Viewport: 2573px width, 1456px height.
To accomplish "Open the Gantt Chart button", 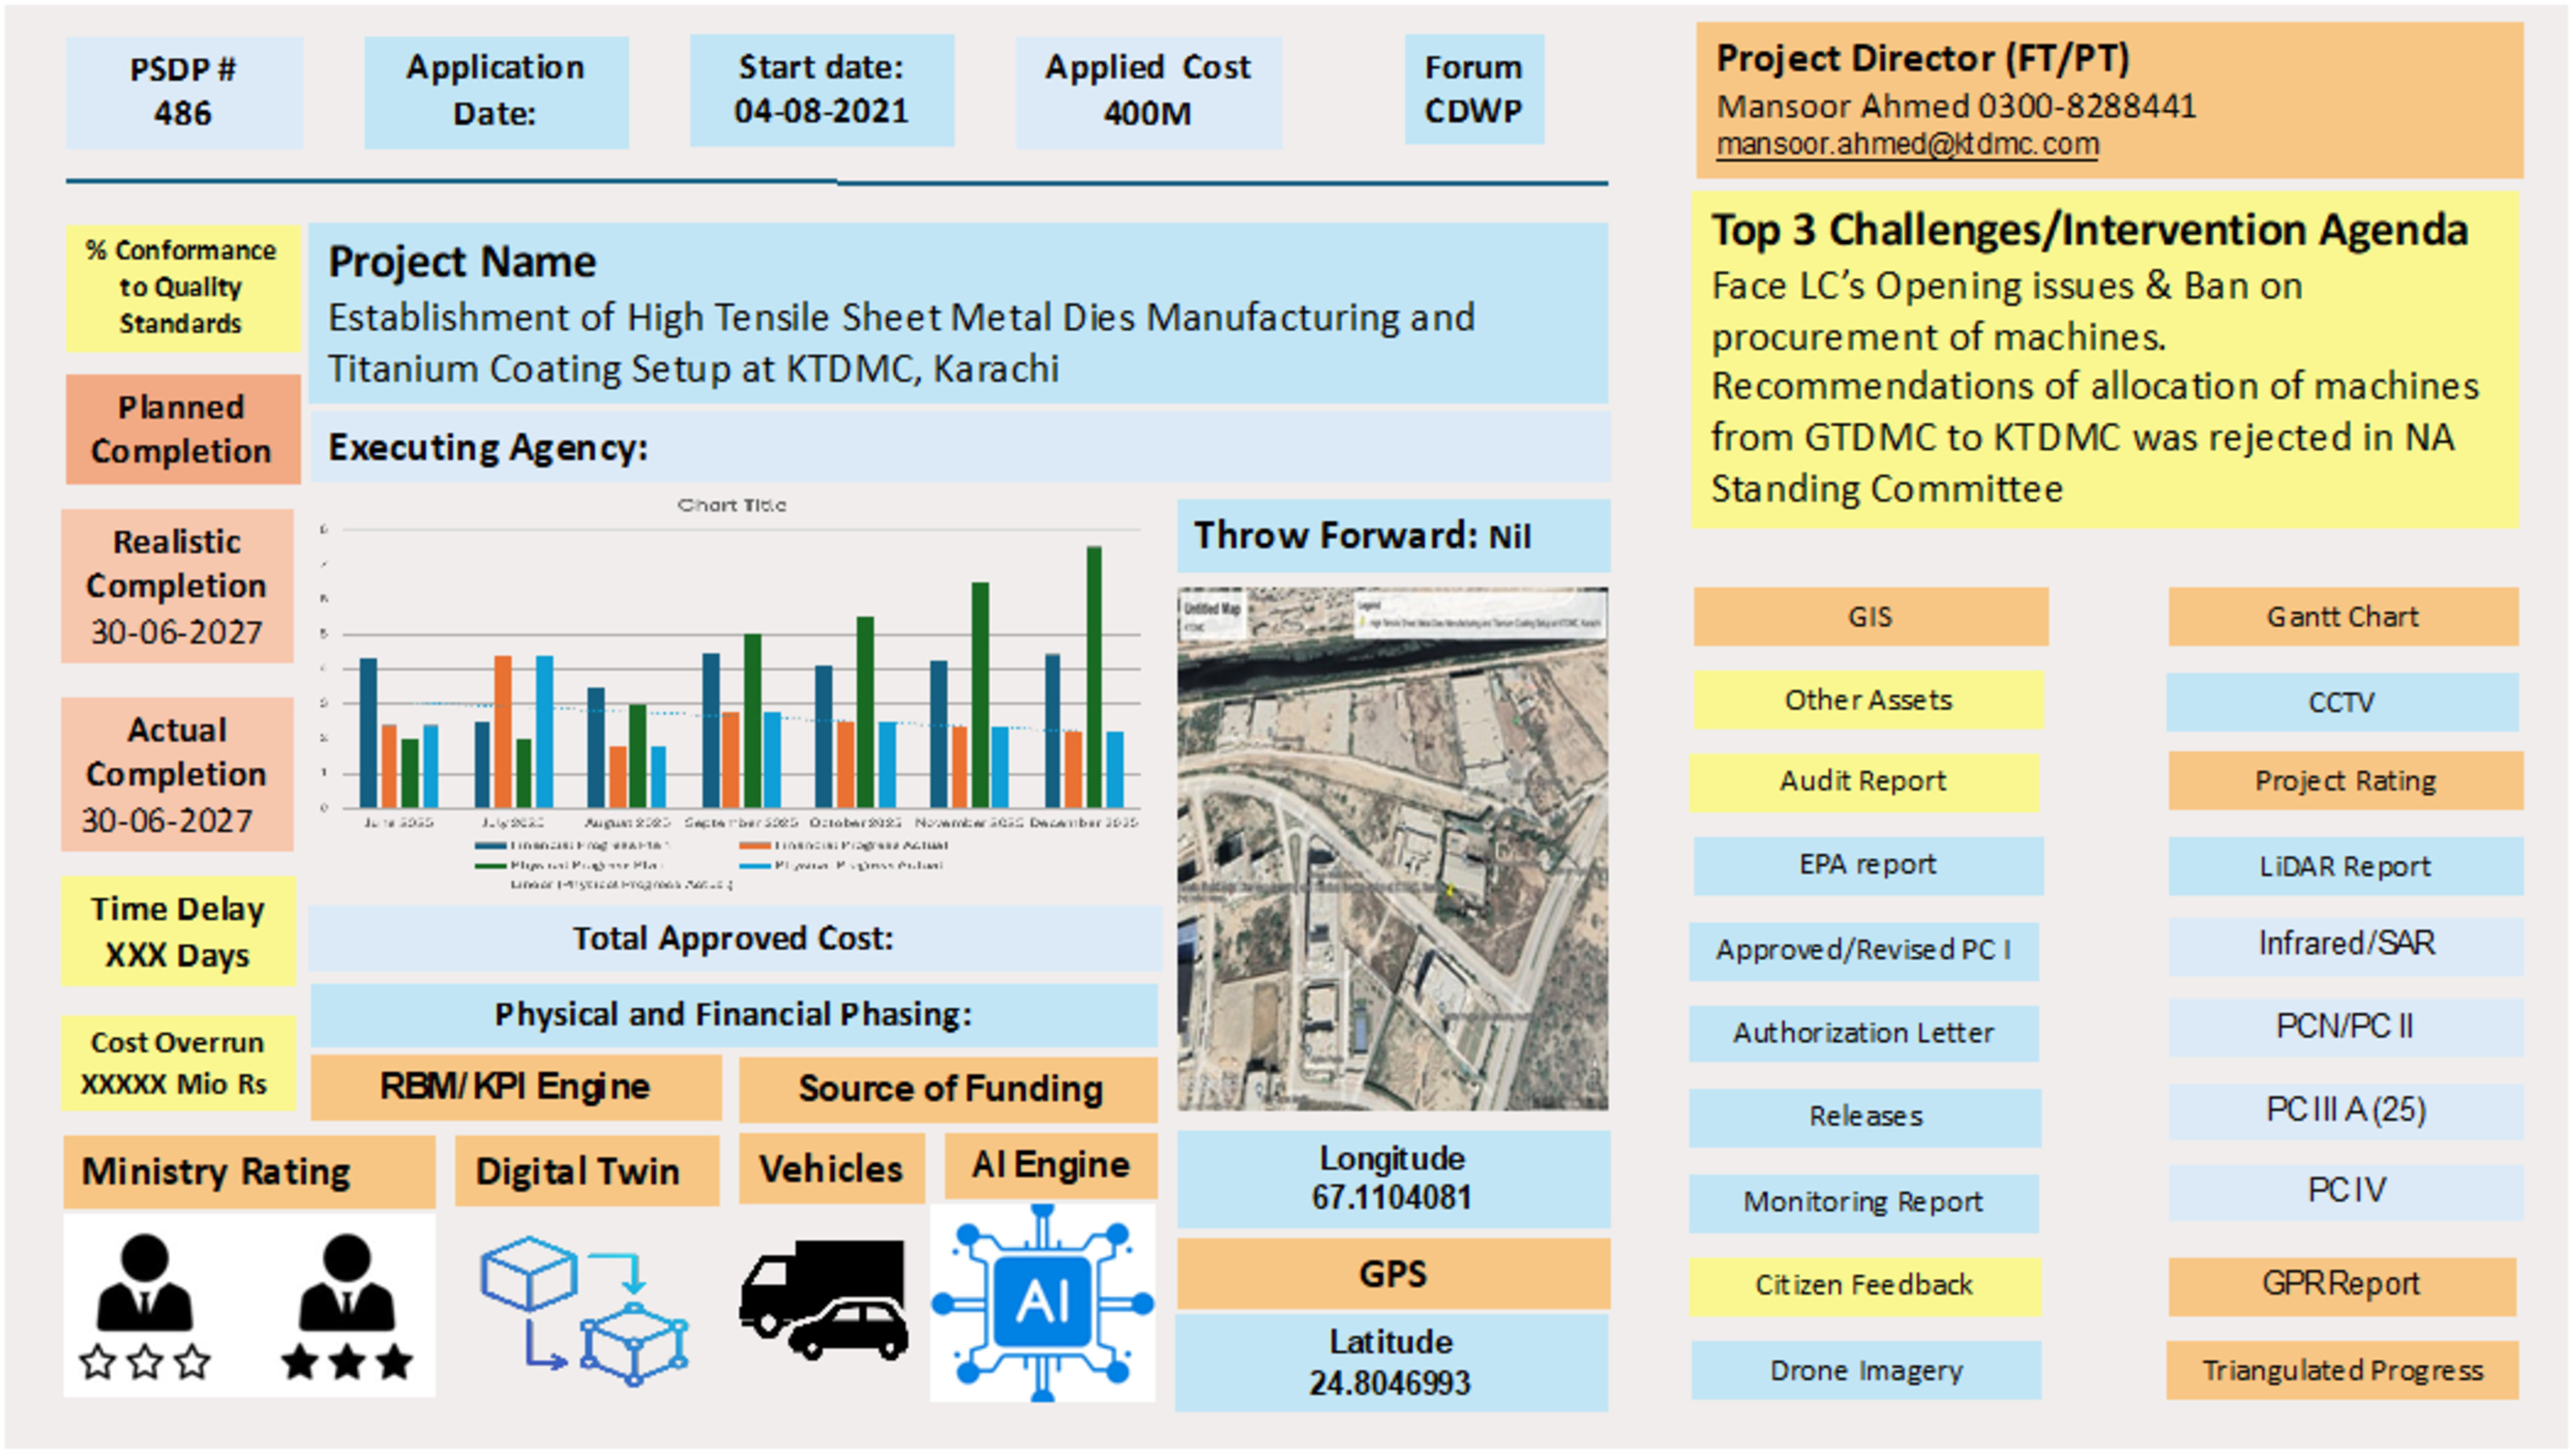I will pyautogui.click(x=2342, y=616).
